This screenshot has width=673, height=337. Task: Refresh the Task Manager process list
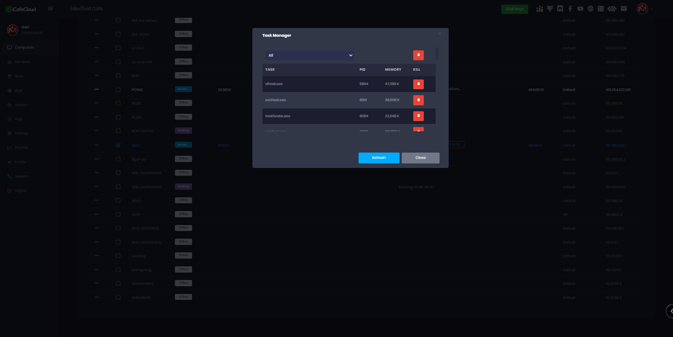tap(379, 158)
